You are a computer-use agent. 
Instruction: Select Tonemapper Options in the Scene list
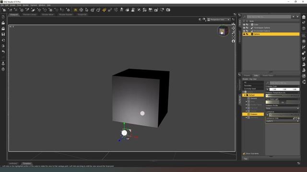coord(262,28)
